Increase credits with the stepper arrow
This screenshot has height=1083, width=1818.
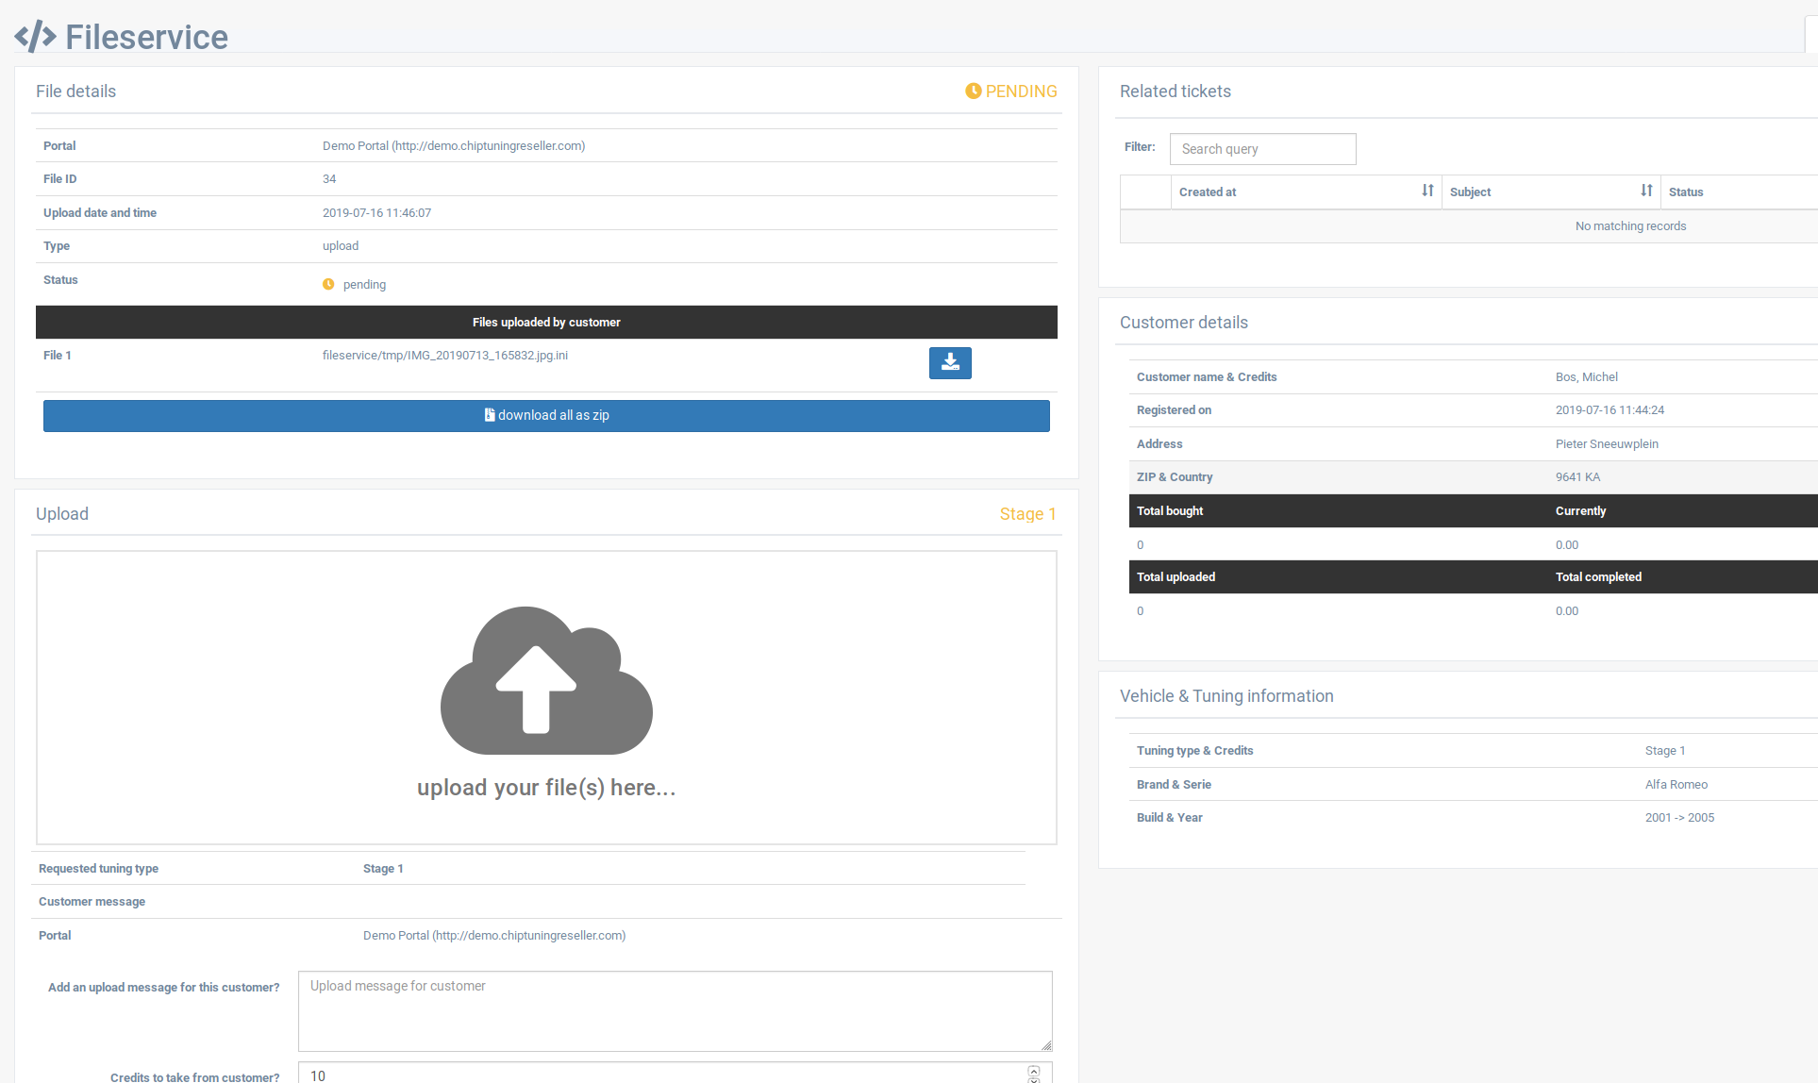1034,1071
